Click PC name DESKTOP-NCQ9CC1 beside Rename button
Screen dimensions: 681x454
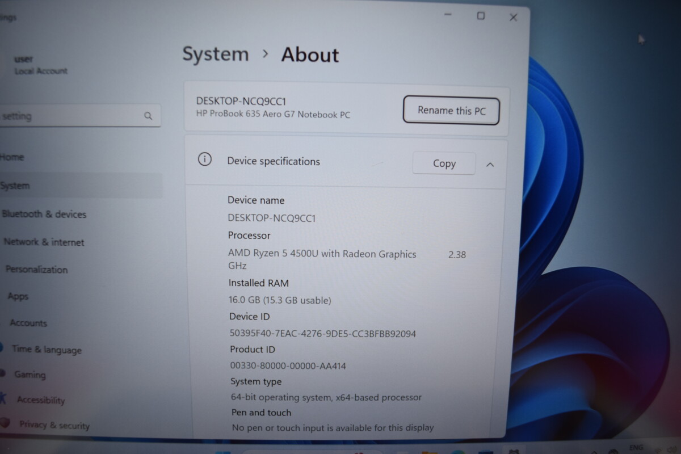241,100
